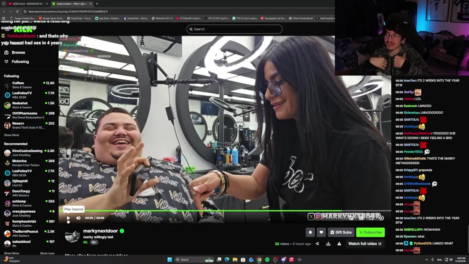
Task: Switch to the YouTube Future tab
Action: (x=28, y=4)
